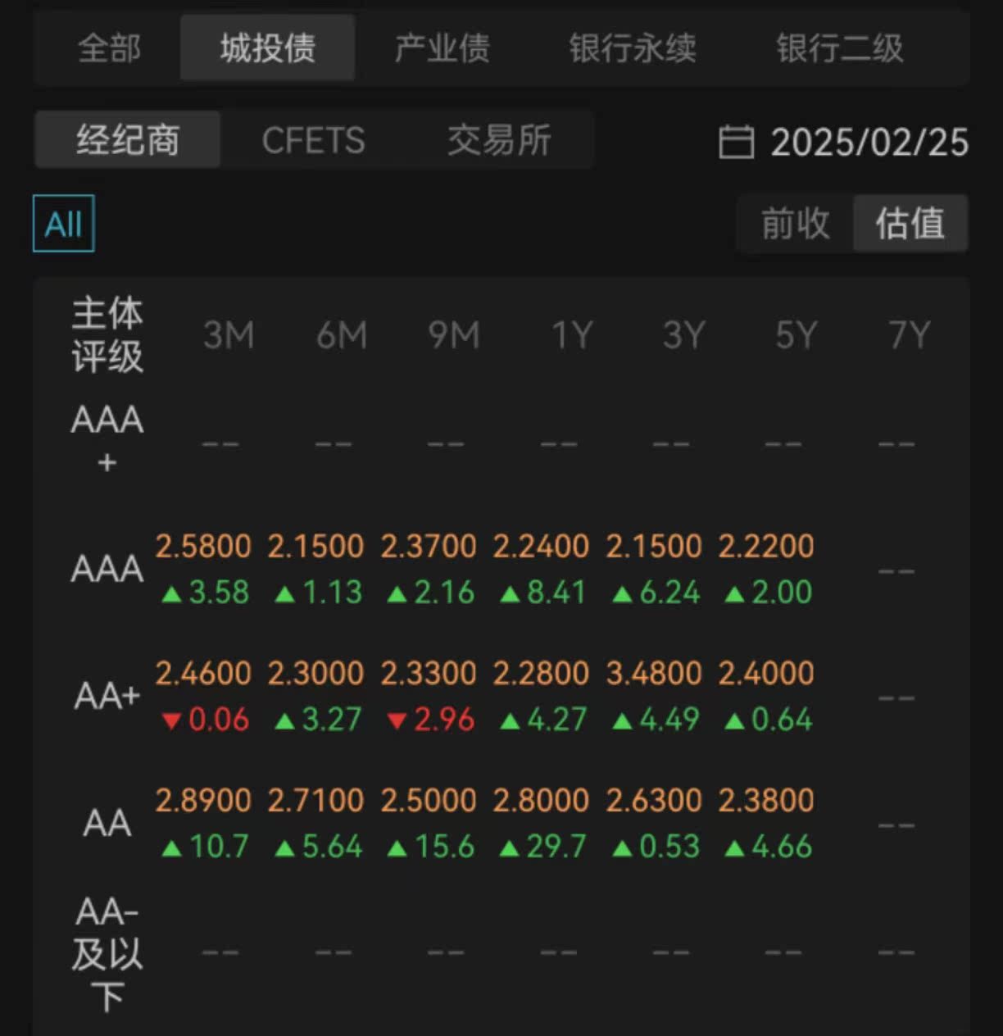1003x1036 pixels.
Task: Select the AA+ rating row label
Action: 107,696
